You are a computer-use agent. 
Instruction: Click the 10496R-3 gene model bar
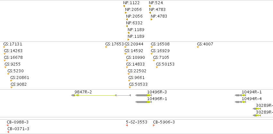click(143, 95)
